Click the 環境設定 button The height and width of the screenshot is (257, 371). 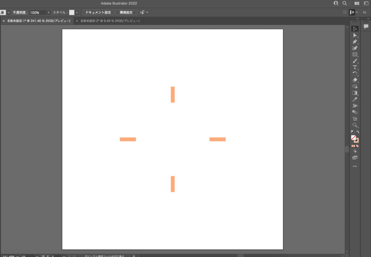tap(126, 12)
